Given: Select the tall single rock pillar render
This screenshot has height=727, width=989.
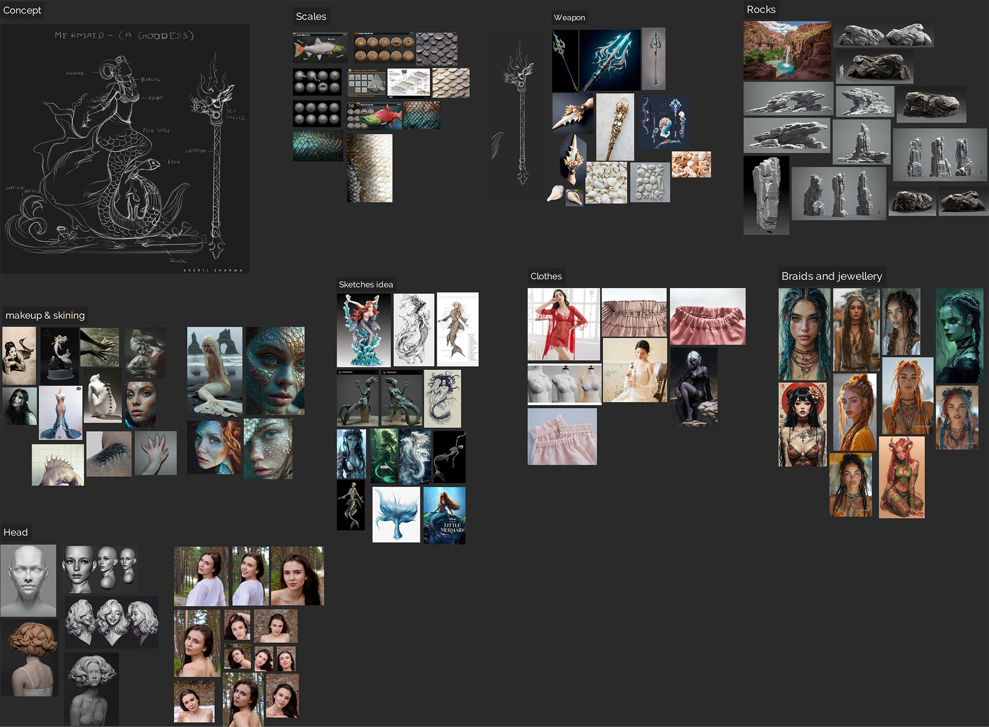Looking at the screenshot, I should click(766, 196).
